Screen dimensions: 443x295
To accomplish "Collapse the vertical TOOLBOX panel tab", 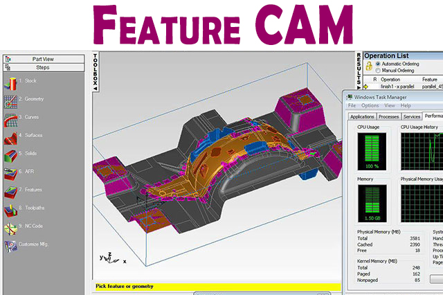I will (96, 72).
